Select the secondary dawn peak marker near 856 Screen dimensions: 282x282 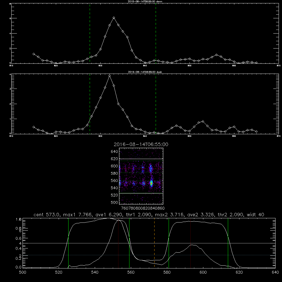(216, 55)
